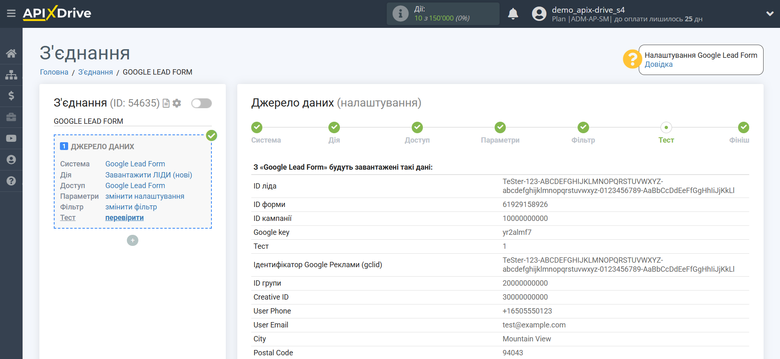This screenshot has height=359, width=780.
Task: Open the notifications bell
Action: (x=513, y=14)
